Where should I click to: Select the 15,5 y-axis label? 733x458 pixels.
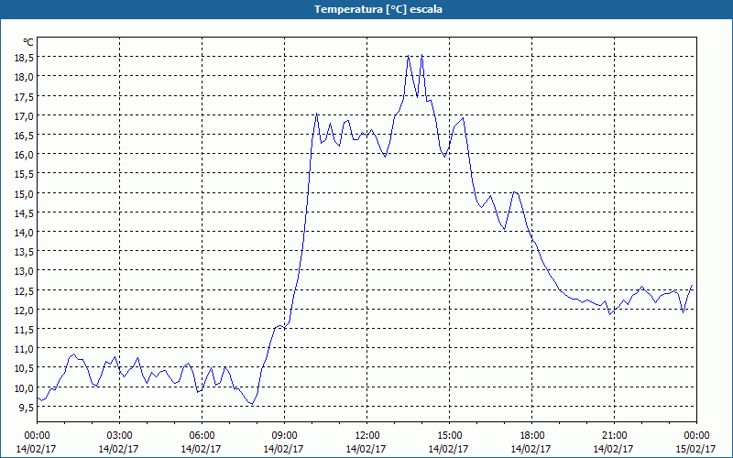coord(24,174)
